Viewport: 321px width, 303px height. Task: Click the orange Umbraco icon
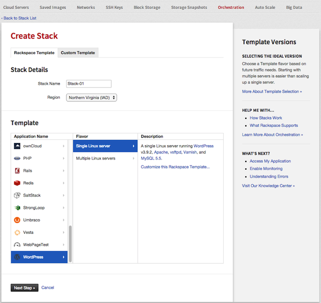point(17,220)
